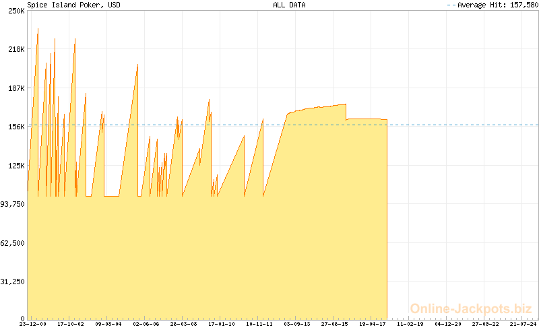Click the 19-04-17 date marker
This screenshot has height=330, width=539.
tap(373, 324)
